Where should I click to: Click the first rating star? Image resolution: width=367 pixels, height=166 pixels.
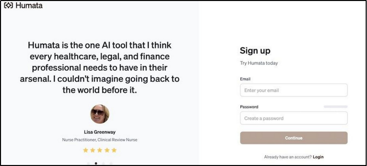coord(86,150)
